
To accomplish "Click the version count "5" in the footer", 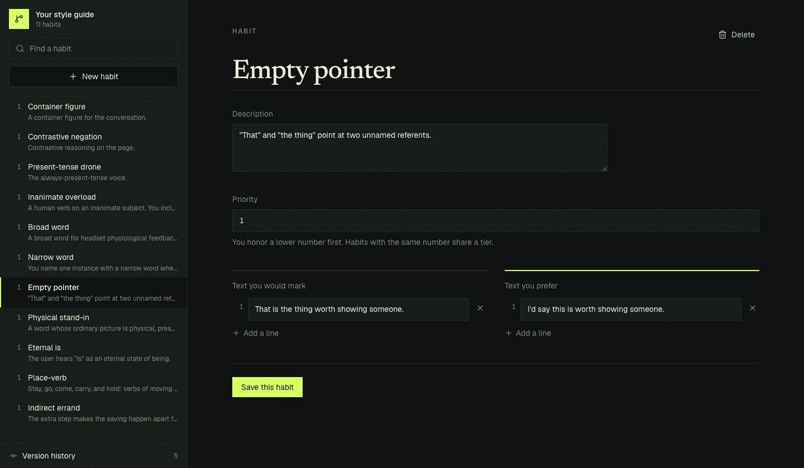I will tap(176, 456).
